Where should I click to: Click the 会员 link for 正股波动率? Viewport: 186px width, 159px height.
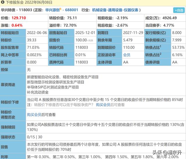(127, 55)
